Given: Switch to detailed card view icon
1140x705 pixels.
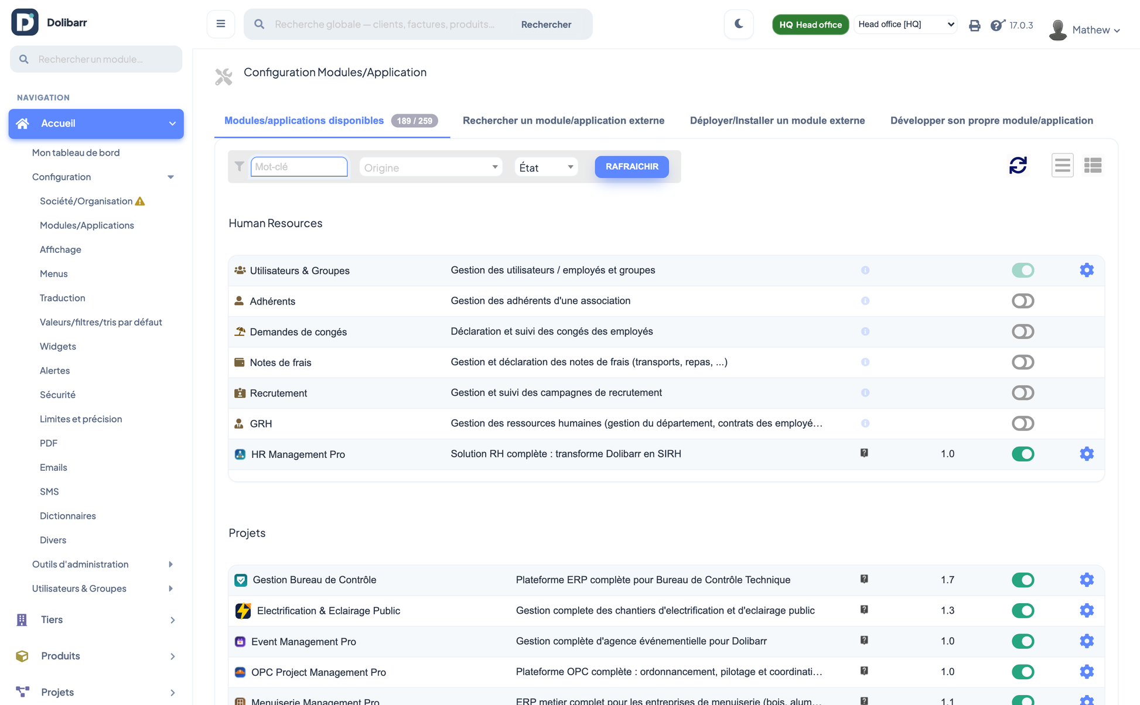Looking at the screenshot, I should point(1093,166).
